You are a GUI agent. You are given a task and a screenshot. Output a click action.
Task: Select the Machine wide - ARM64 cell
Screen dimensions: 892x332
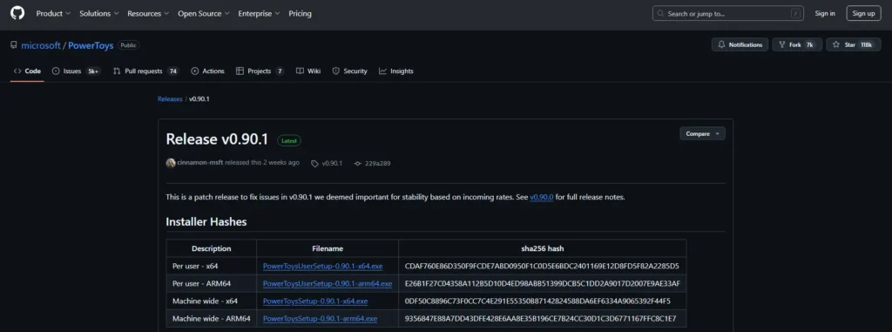click(211, 318)
